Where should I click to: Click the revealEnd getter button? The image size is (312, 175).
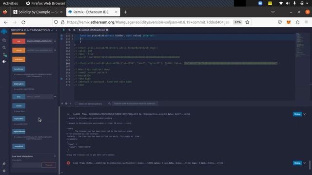click(19, 146)
